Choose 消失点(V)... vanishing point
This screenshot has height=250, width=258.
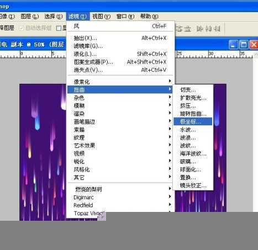coord(120,70)
